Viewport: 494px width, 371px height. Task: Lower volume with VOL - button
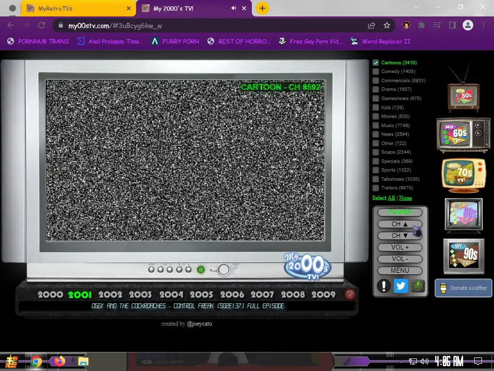400,259
